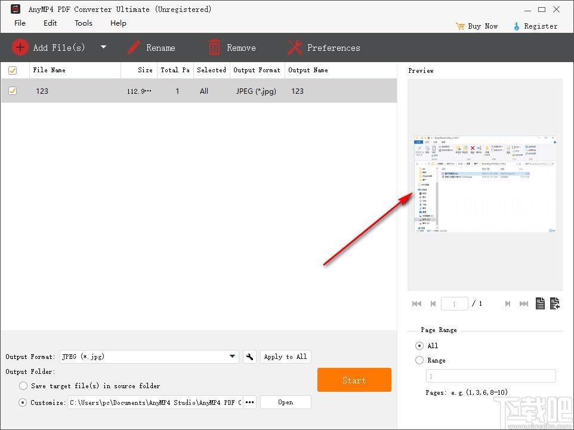The width and height of the screenshot is (574, 430).
Task: Open the Edit menu
Action: [x=50, y=23]
